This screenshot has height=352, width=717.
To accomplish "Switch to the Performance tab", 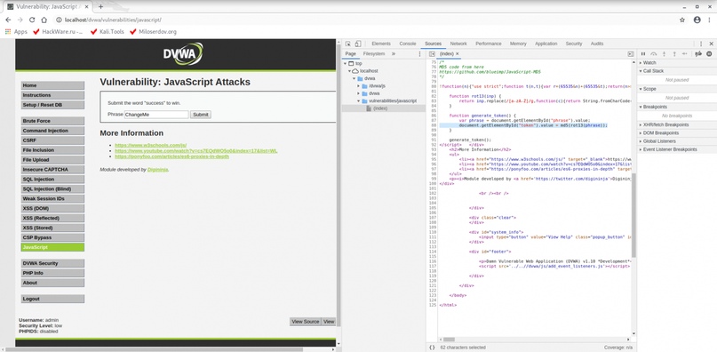I will coord(489,44).
